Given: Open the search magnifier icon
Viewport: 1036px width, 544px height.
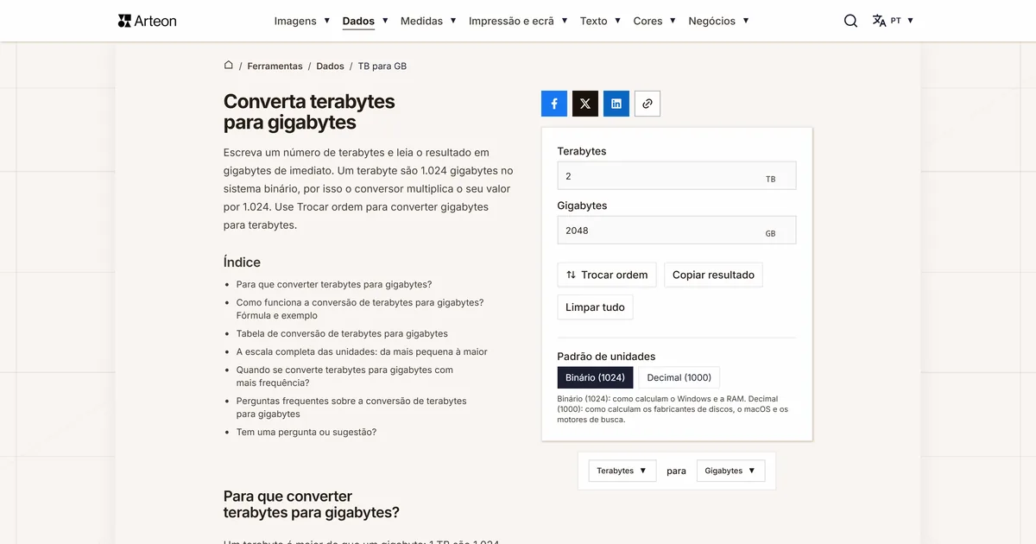Looking at the screenshot, I should tap(850, 21).
